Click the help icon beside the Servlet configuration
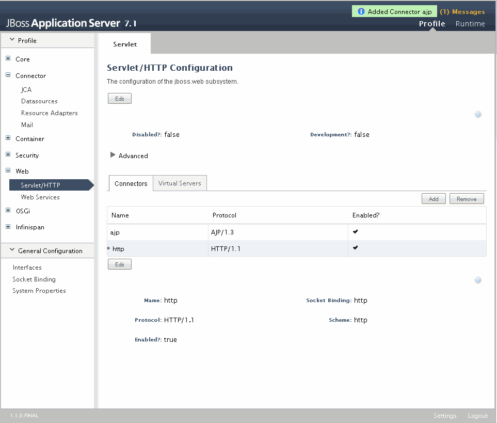This screenshot has width=497, height=423. pyautogui.click(x=478, y=114)
